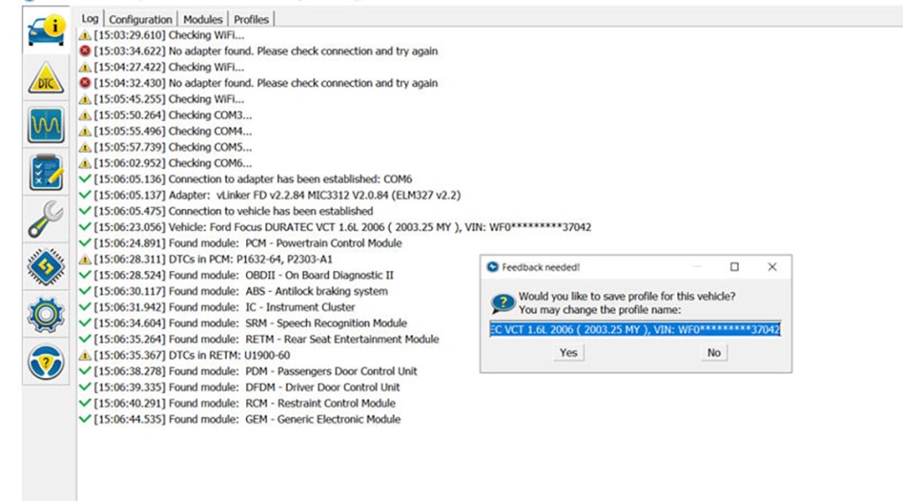
Task: Open the checklist tests section icon
Action: coord(46,173)
